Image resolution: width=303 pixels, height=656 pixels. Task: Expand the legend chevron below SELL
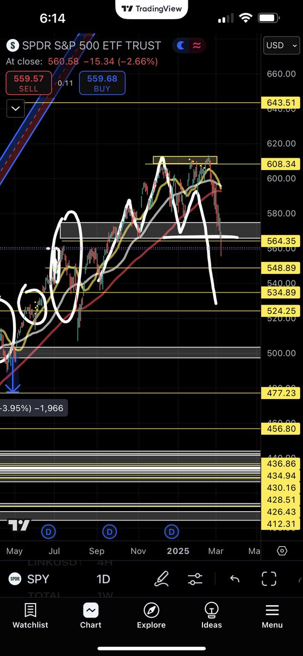15,109
